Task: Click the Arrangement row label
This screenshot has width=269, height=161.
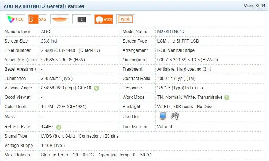Action: (x=135, y=50)
